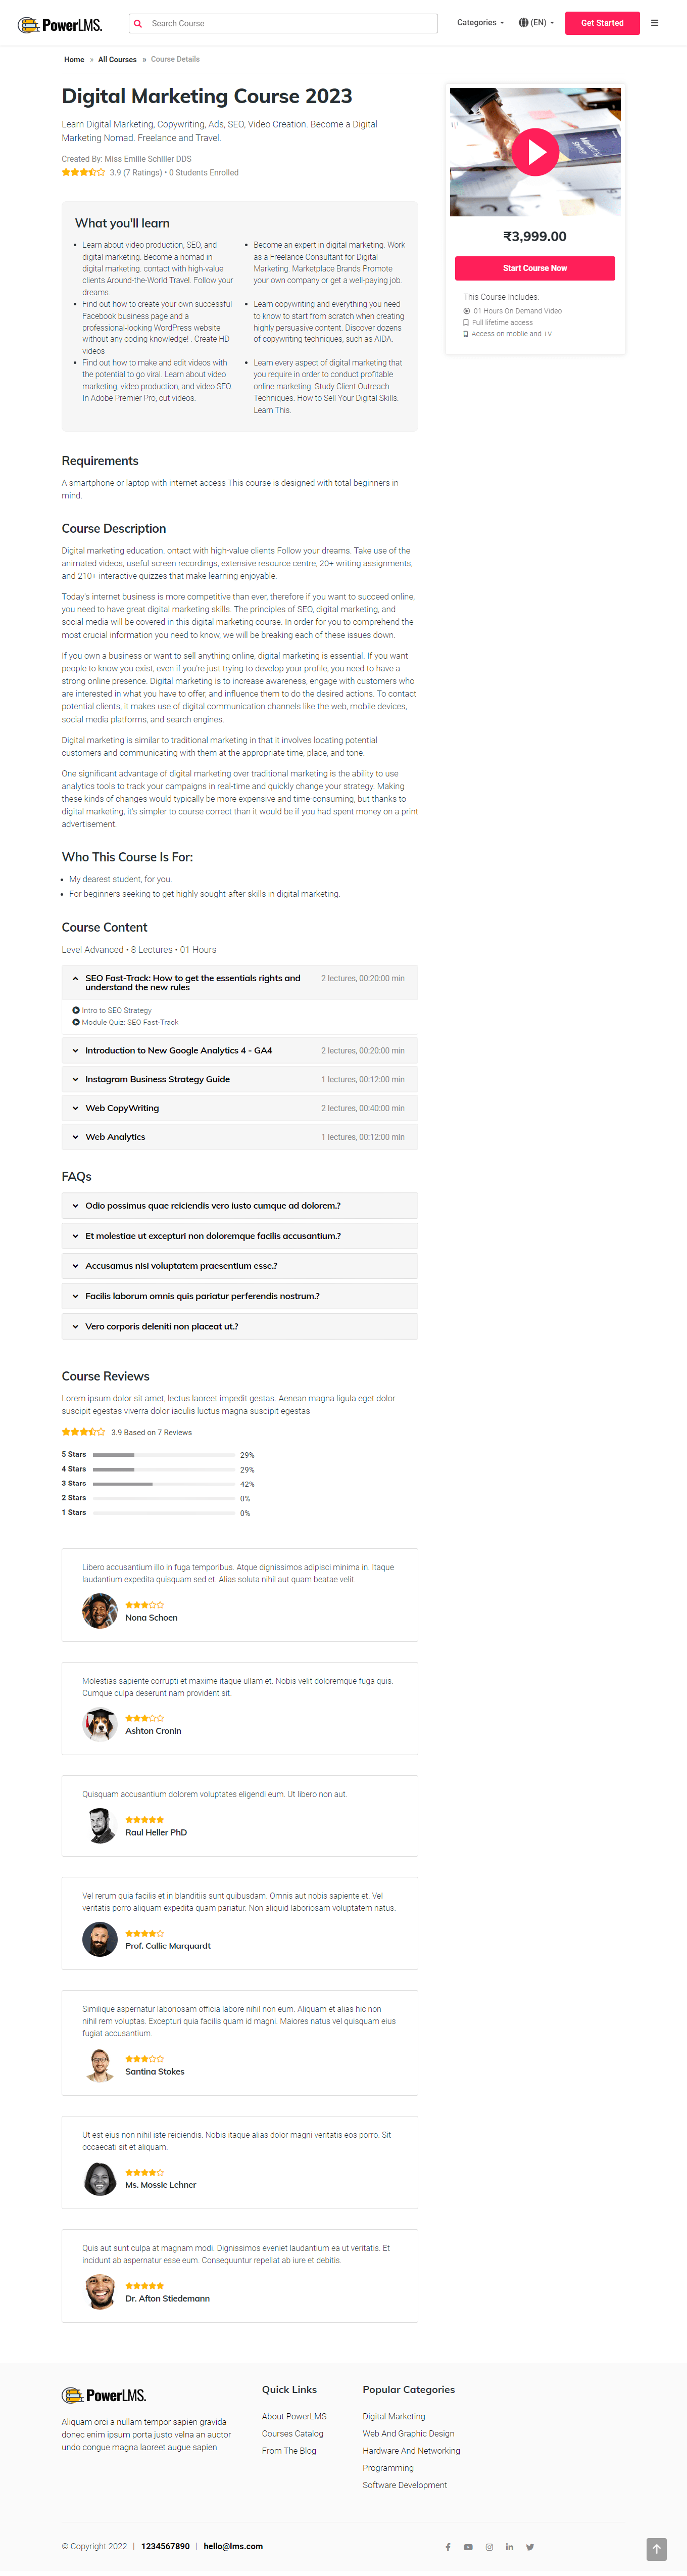Screen dimensions: 687x2576
Task: Open the Instagram social icon in footer
Action: pyautogui.click(x=489, y=2547)
